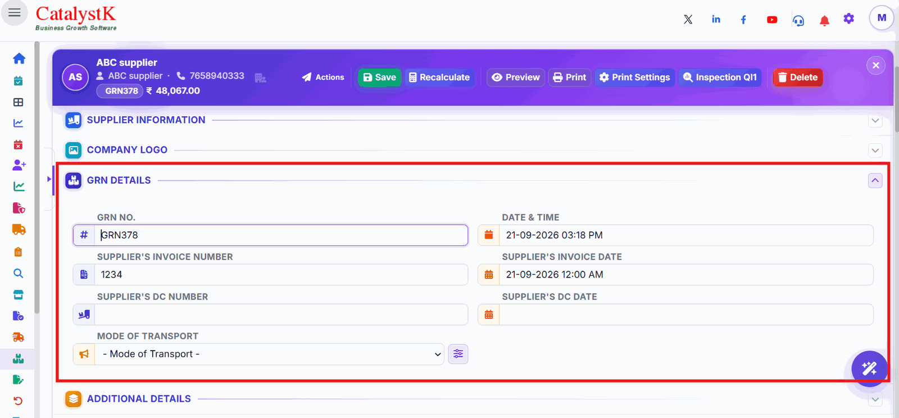Open the support headset icon
The height and width of the screenshot is (418, 899).
pos(798,21)
